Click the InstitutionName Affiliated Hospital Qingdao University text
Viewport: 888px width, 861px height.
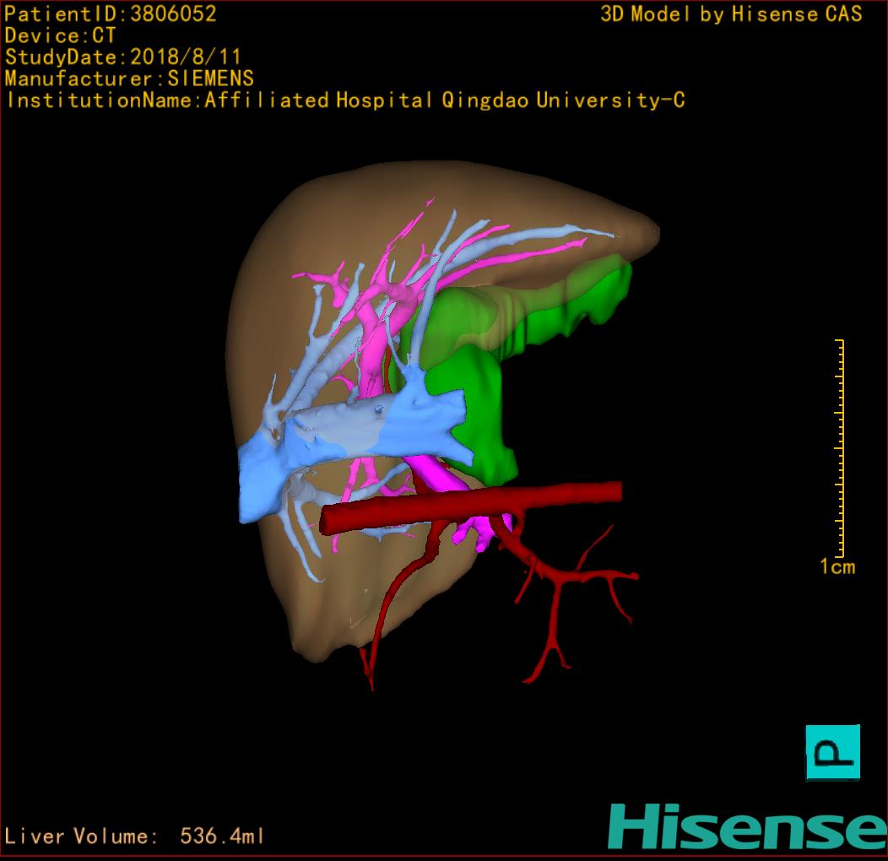click(345, 100)
